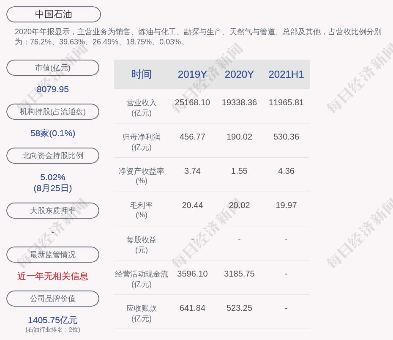Viewport: 393px width, 340px height.
Task: Select gross margin value 20.44
Action: point(193,206)
